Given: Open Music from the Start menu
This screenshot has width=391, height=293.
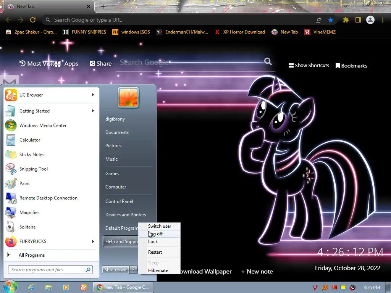Looking at the screenshot, I should pyautogui.click(x=111, y=159).
